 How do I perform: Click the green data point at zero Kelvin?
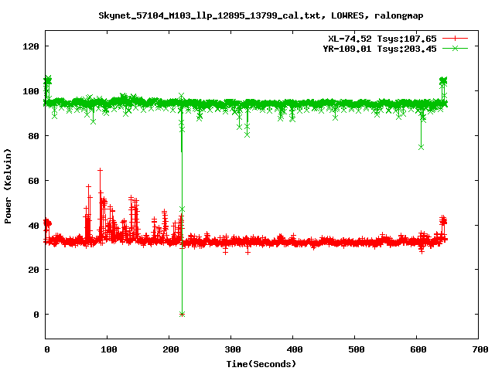coord(182,315)
